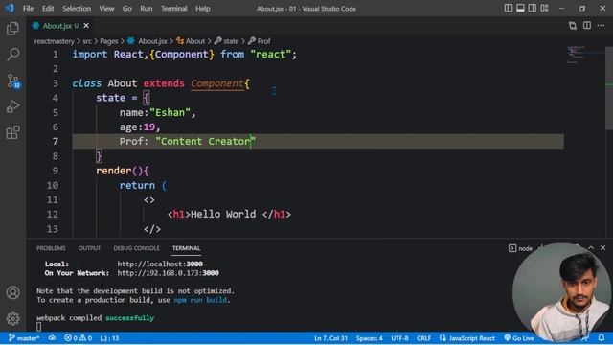Click reactmastery in the breadcrumb

[x=54, y=41]
